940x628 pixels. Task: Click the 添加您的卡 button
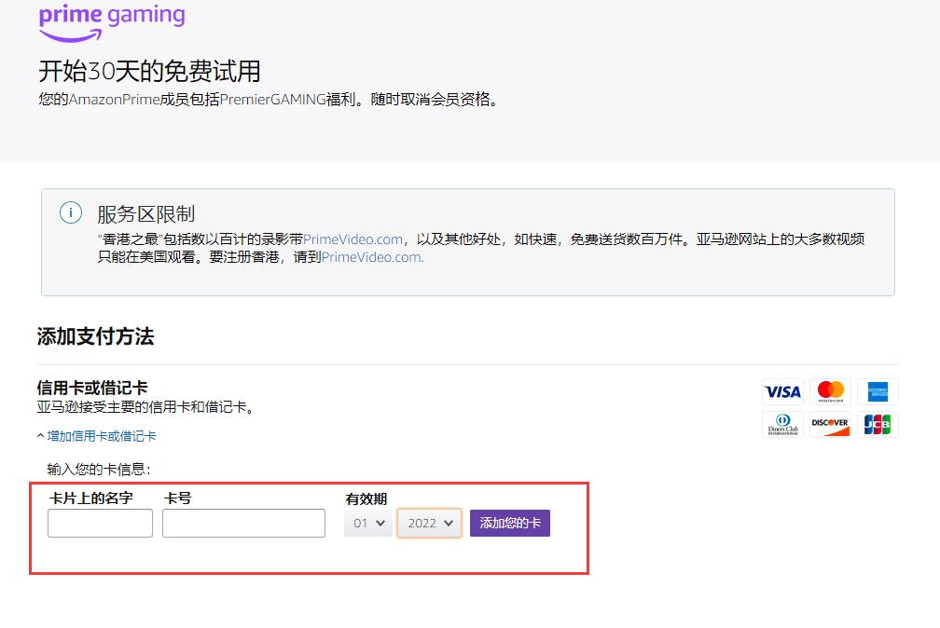[509, 523]
